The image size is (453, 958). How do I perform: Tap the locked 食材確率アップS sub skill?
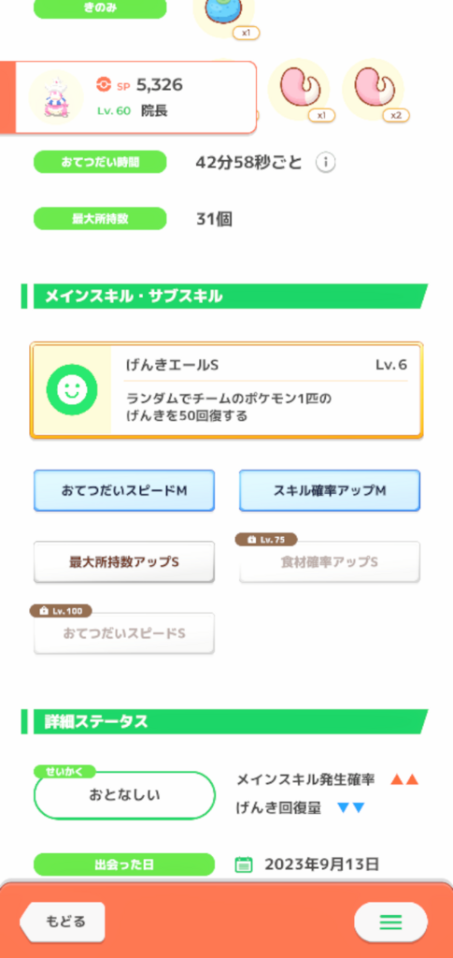click(x=330, y=562)
